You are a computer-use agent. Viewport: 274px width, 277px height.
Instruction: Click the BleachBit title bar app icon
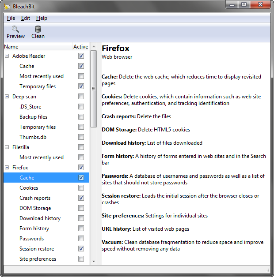tap(7, 7)
